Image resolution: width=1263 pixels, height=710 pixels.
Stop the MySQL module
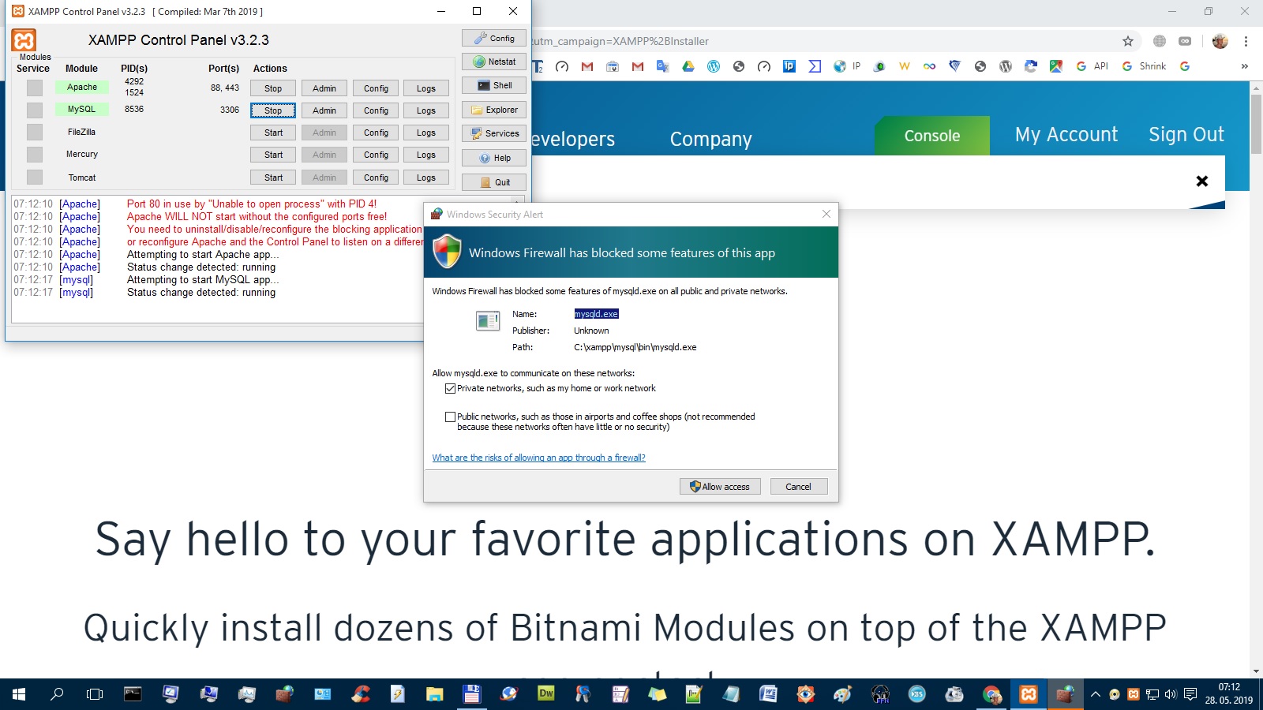pyautogui.click(x=273, y=110)
